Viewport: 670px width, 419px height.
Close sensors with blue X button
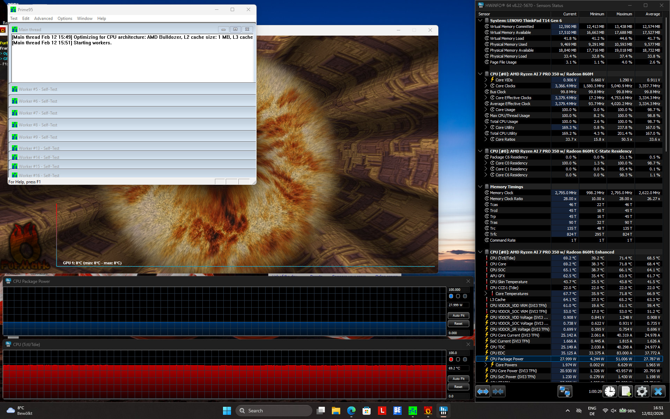click(658, 391)
